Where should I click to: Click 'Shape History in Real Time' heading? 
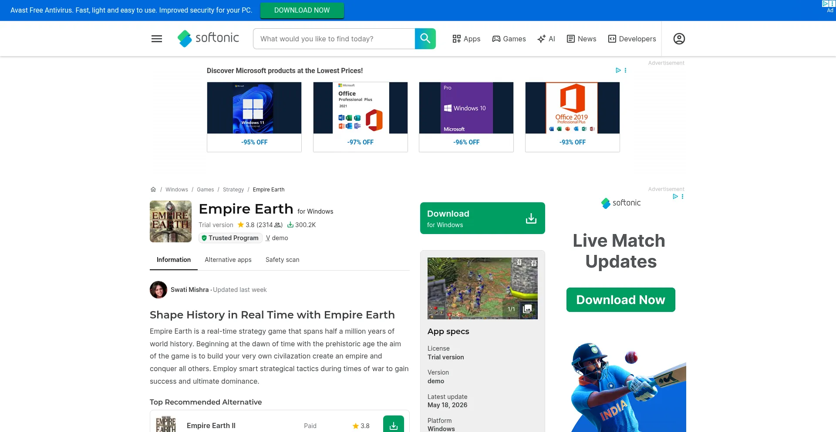[x=272, y=315]
